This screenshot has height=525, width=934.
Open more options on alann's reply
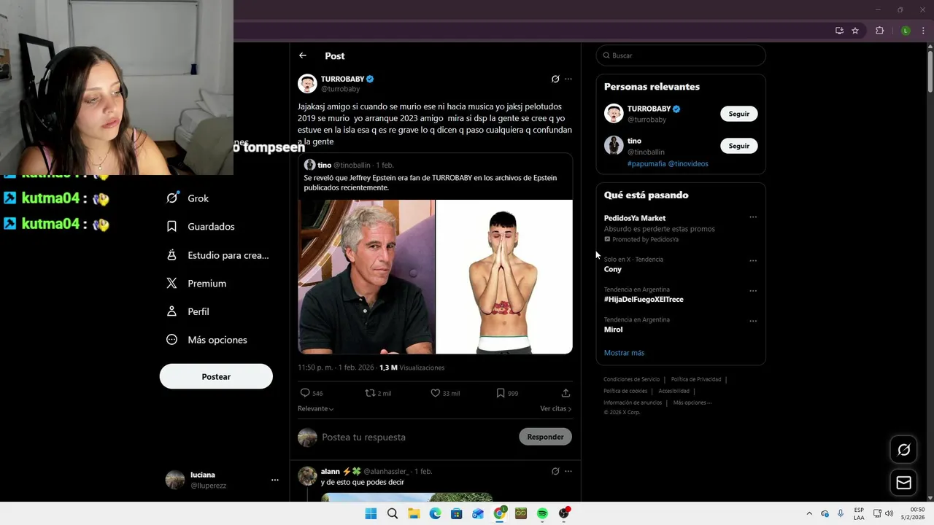(x=568, y=471)
